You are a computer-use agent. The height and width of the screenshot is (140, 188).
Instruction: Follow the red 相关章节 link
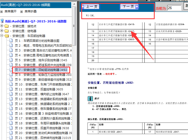(x=110, y=74)
